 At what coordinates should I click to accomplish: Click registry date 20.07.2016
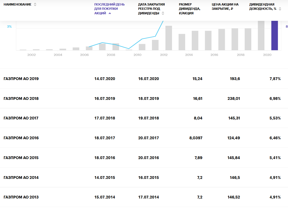pyautogui.click(x=149, y=158)
